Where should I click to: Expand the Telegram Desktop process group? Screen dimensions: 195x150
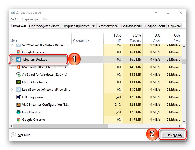coord(12,60)
